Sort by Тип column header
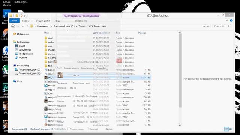 (117, 33)
